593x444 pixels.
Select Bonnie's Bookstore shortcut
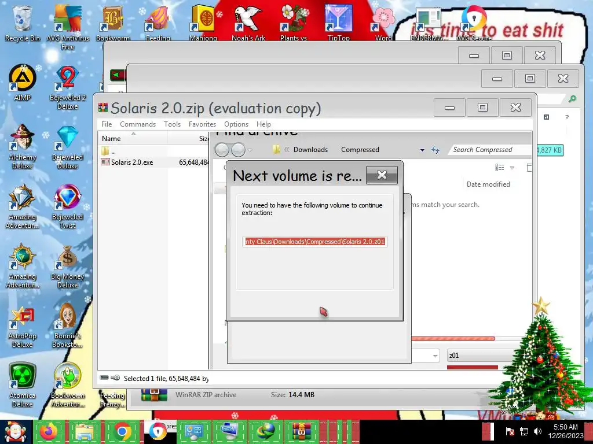pyautogui.click(x=68, y=325)
